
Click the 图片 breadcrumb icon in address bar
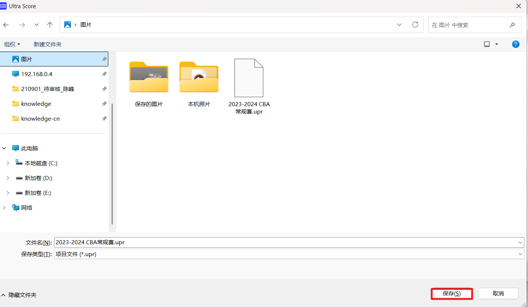pyautogui.click(x=67, y=25)
